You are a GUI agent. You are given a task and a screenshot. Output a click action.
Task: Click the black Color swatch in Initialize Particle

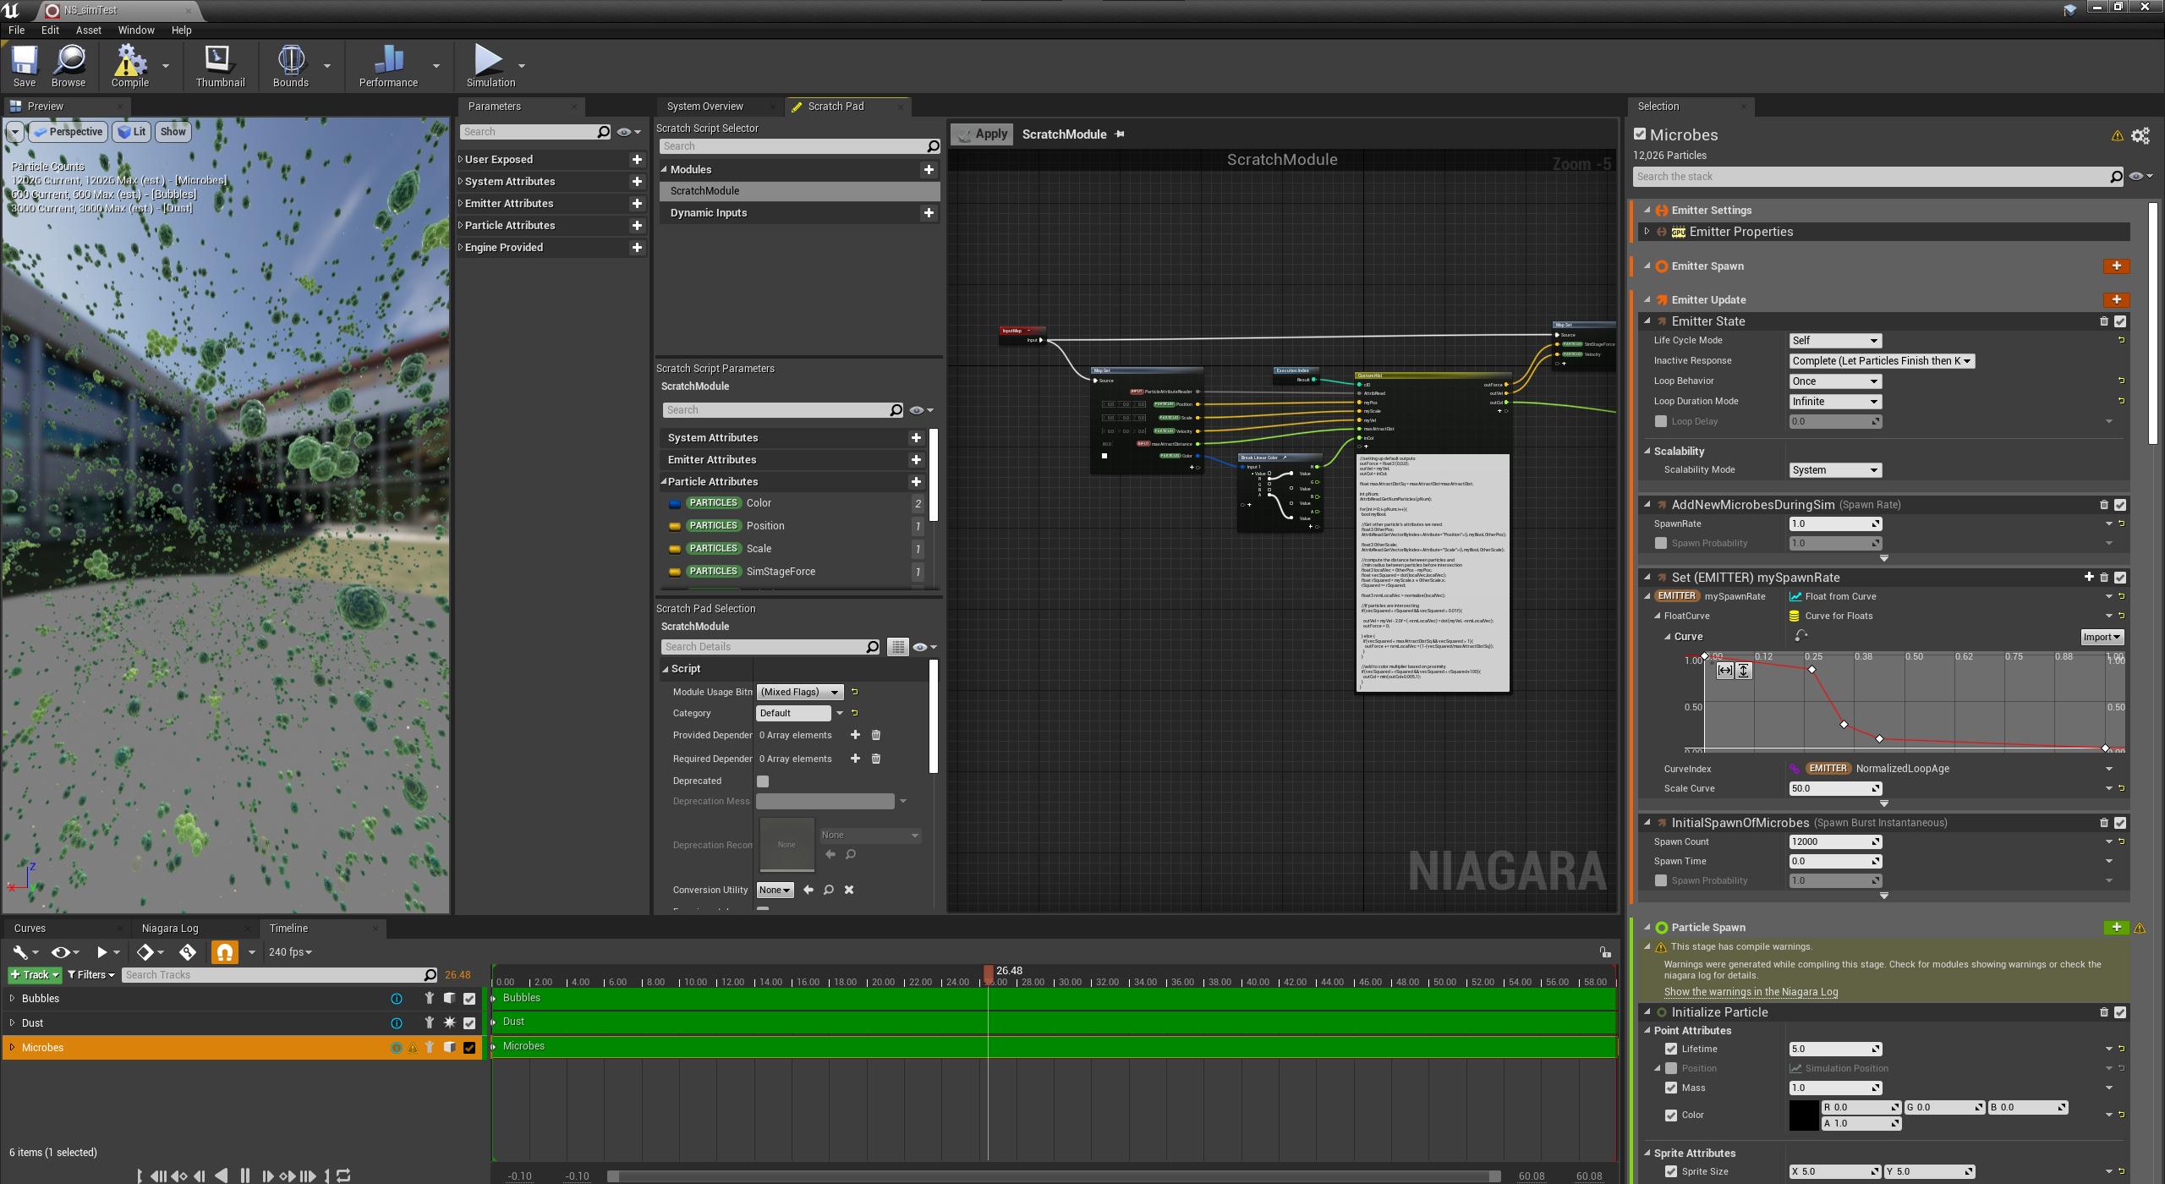click(x=1806, y=1115)
